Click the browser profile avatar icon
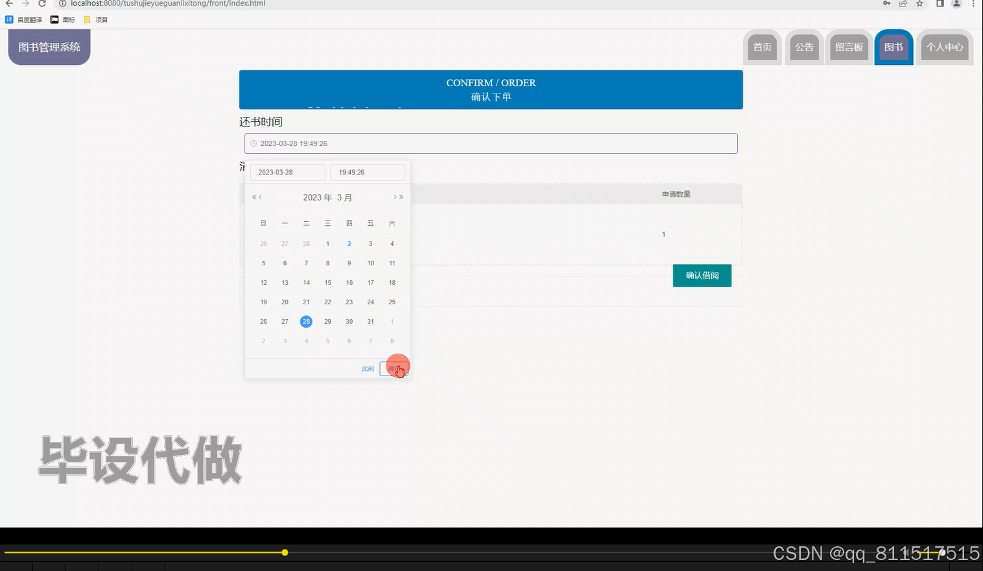The width and height of the screenshot is (983, 571). coord(955,4)
